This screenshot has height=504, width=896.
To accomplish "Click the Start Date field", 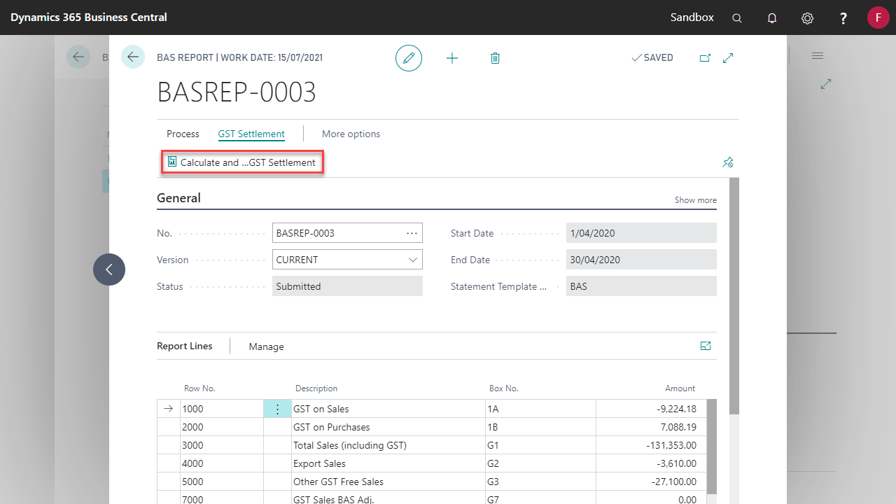I will pos(641,233).
